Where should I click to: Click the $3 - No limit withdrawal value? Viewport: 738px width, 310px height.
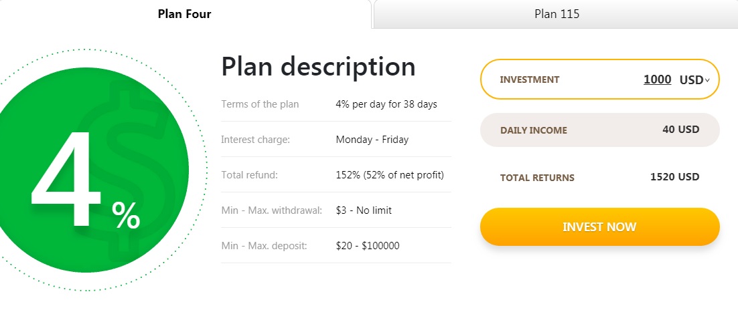coord(364,210)
